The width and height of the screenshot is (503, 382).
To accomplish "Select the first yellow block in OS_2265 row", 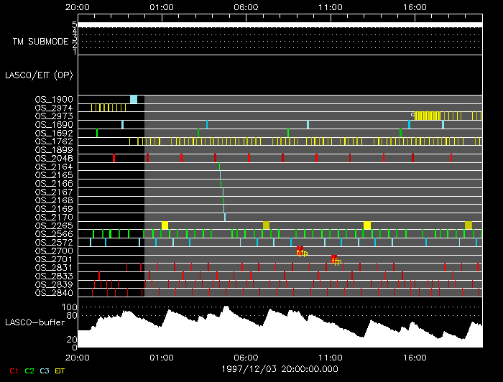I will [x=165, y=225].
